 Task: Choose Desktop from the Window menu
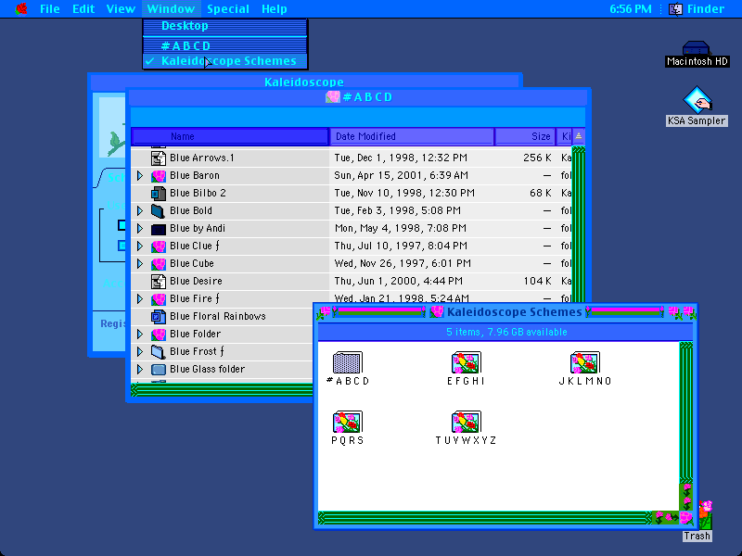[225, 26]
